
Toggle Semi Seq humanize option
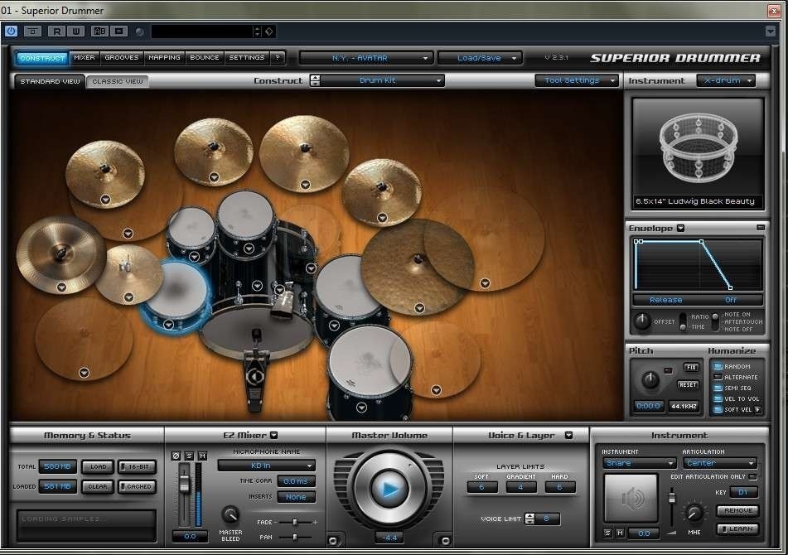tap(718, 388)
